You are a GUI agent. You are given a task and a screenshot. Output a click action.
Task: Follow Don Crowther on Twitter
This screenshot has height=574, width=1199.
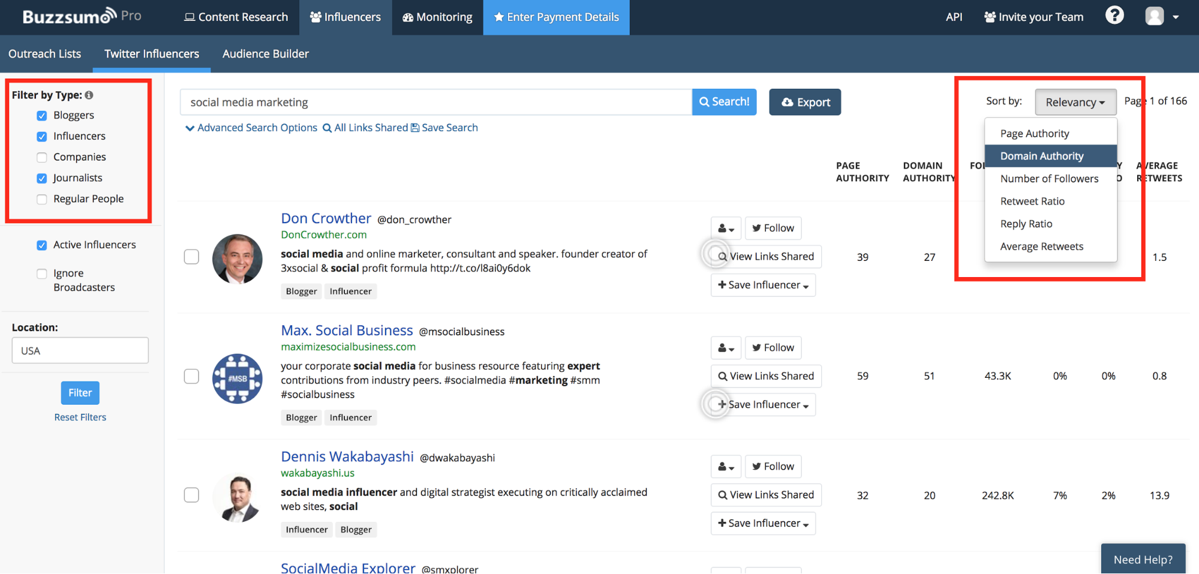pos(773,228)
